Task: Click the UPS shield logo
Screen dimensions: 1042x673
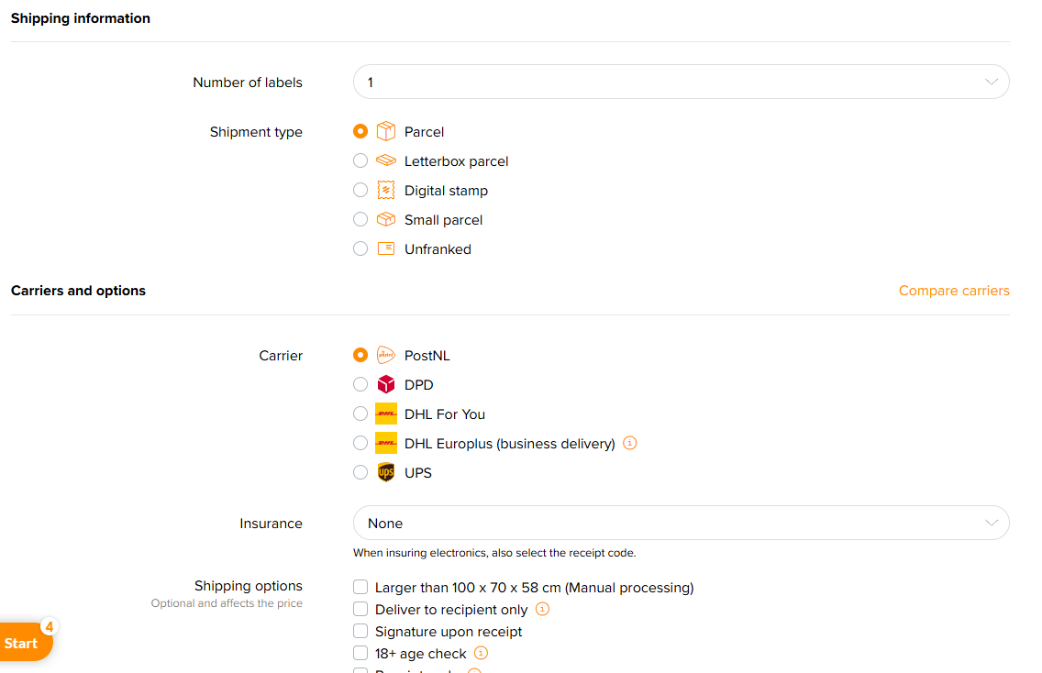Action: point(386,473)
